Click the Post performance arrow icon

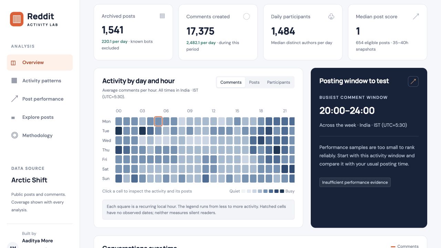14,99
